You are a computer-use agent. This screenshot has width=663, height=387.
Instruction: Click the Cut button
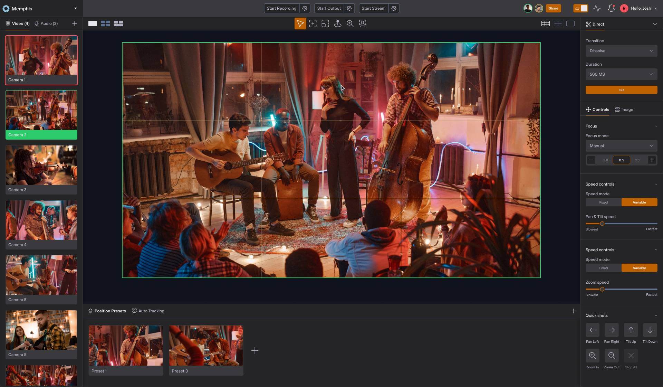pyautogui.click(x=621, y=89)
